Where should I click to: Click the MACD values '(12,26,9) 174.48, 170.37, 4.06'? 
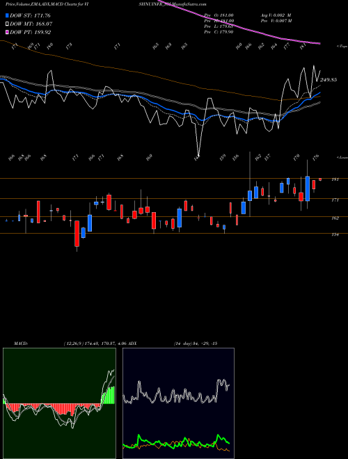95,344
